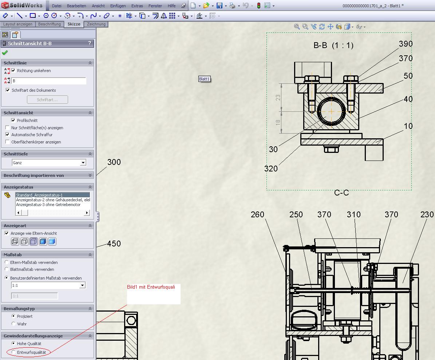Select 'Anzeigestatus-3 ohne Getriebemotor' list entry
The width and height of the screenshot is (435, 360).
tap(48, 205)
